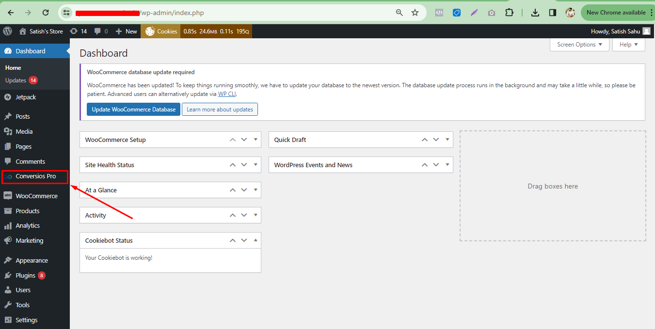
Task: Open Marketing in the sidebar
Action: tap(35, 240)
